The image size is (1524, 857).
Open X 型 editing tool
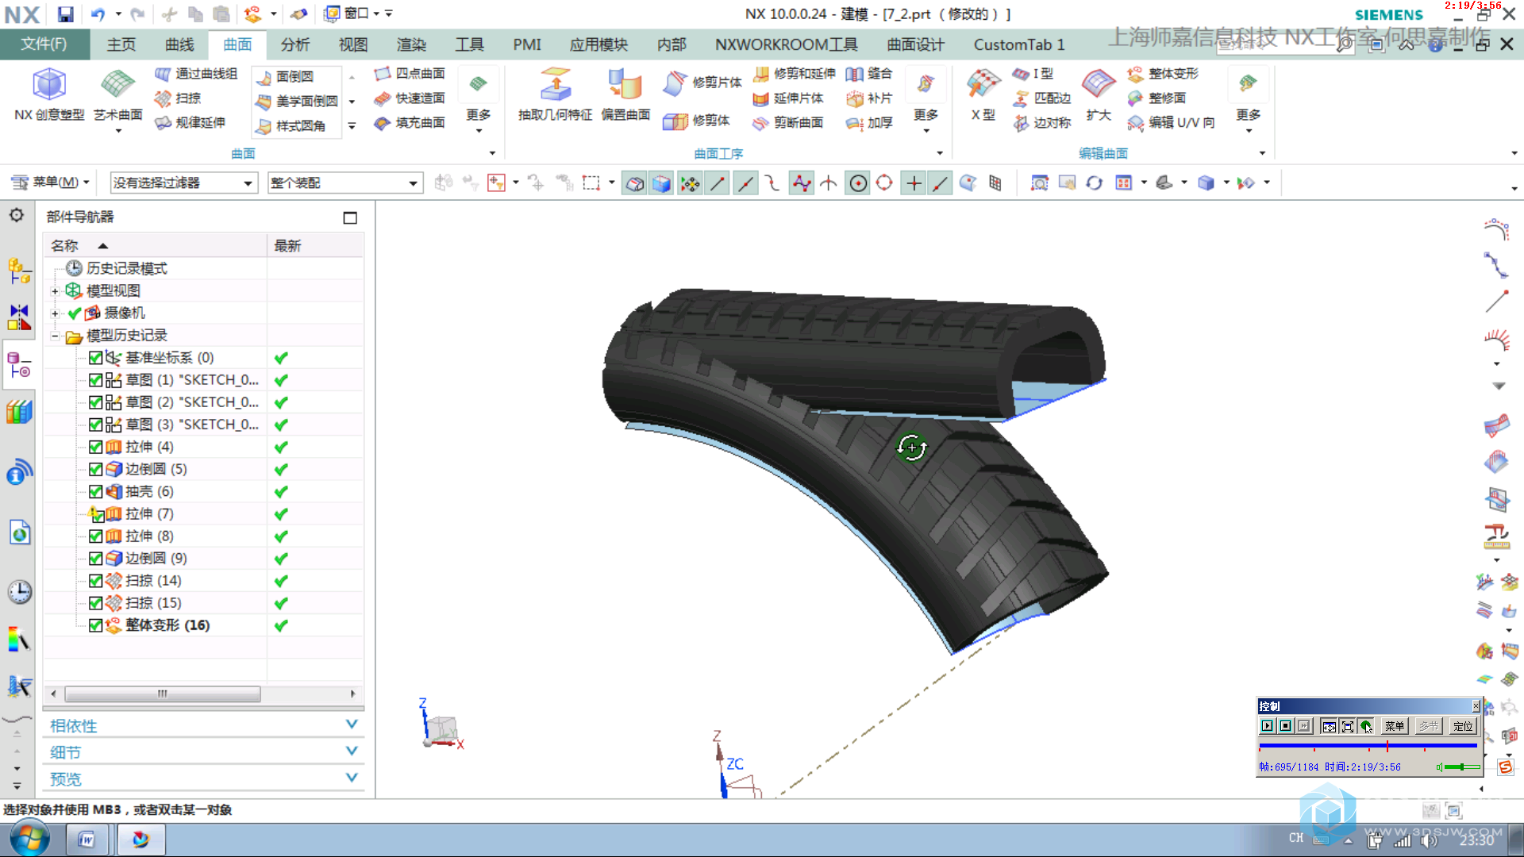(983, 94)
